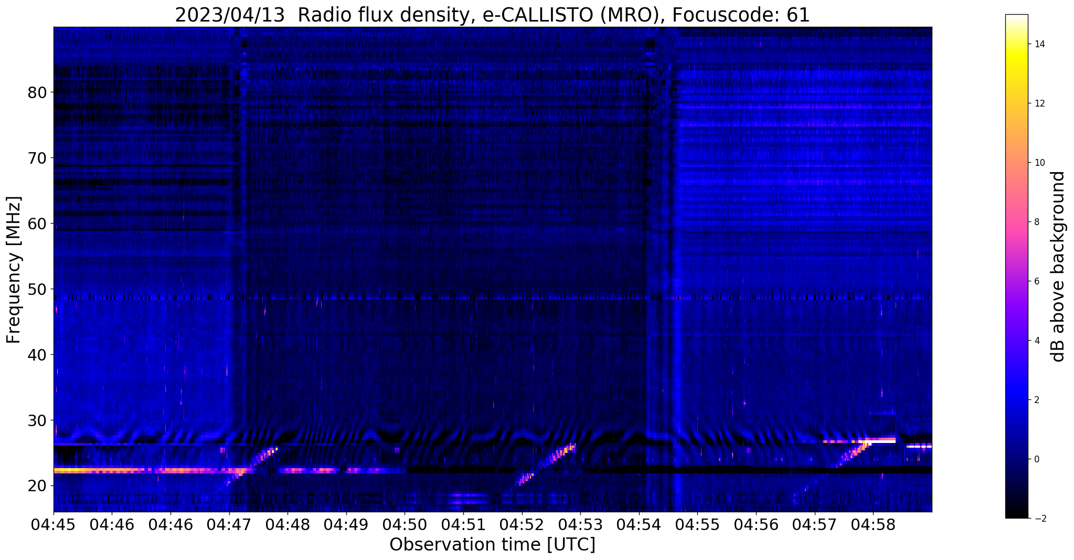
Task: Click the 40 MHz frequency tick label
Action: (37, 355)
